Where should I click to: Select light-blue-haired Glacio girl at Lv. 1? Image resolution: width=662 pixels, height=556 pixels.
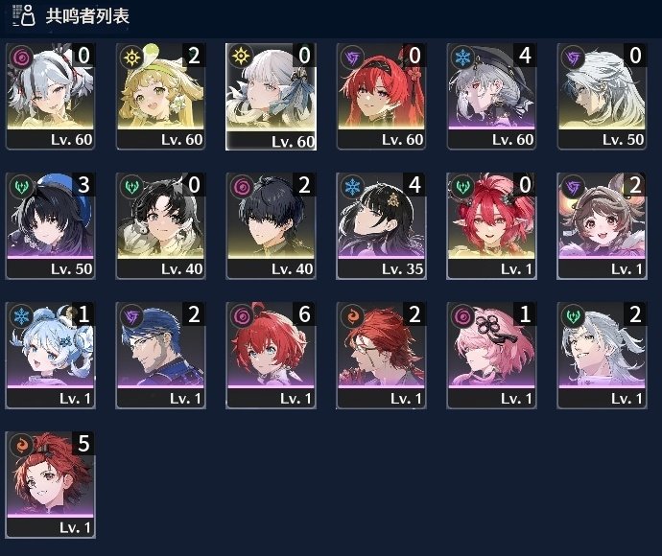coord(50,356)
